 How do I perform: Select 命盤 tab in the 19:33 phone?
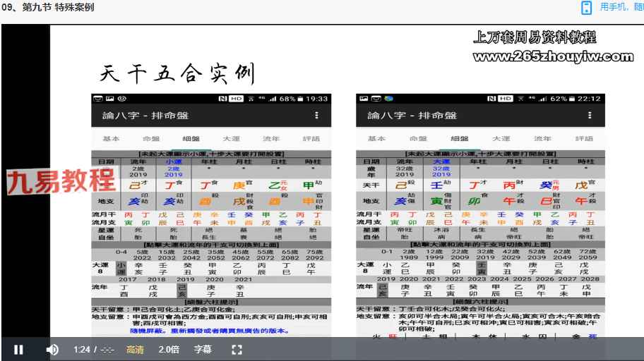pyautogui.click(x=151, y=139)
